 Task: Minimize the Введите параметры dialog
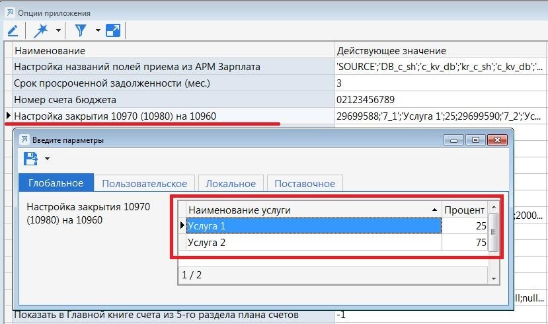[453, 140]
